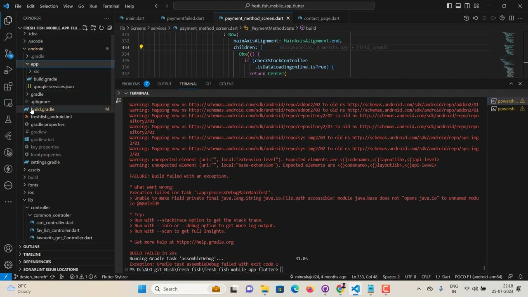Open Explorer views and more actions menu
Viewport: 528px width, 297px height.
[x=106, y=18]
